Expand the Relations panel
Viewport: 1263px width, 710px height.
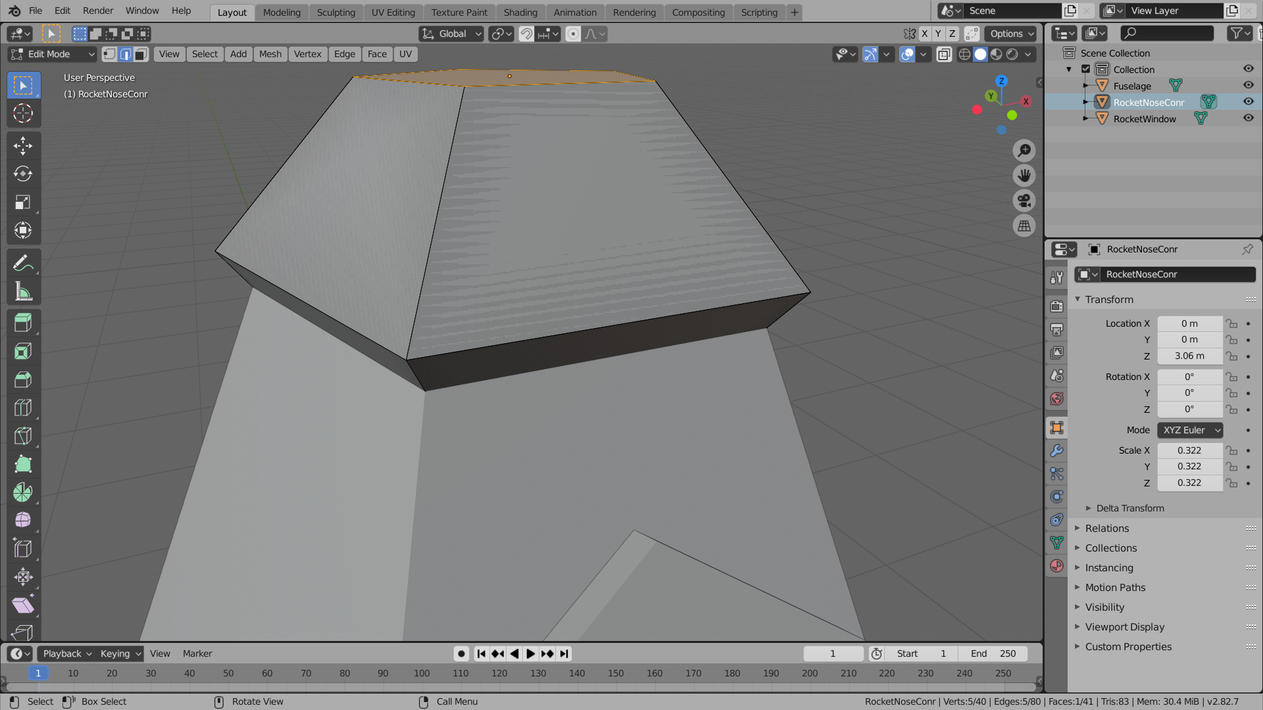(1106, 529)
